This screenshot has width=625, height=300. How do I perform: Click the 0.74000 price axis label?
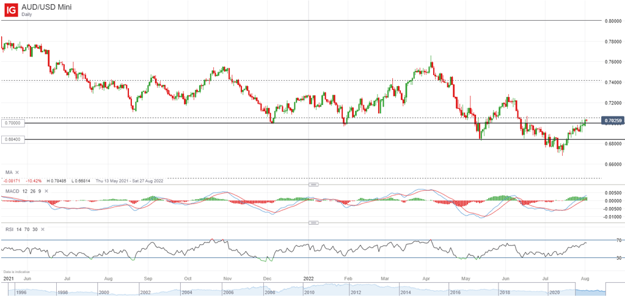[613, 82]
